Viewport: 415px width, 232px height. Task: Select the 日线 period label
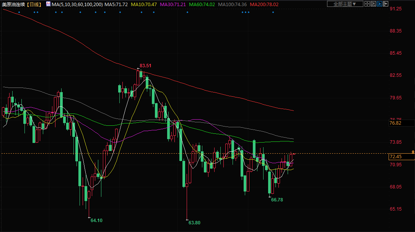pos(34,4)
